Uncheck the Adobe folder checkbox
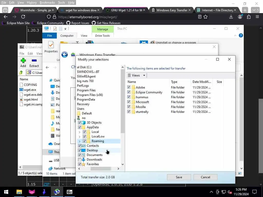Screen dimensions: 263x197 129,87
